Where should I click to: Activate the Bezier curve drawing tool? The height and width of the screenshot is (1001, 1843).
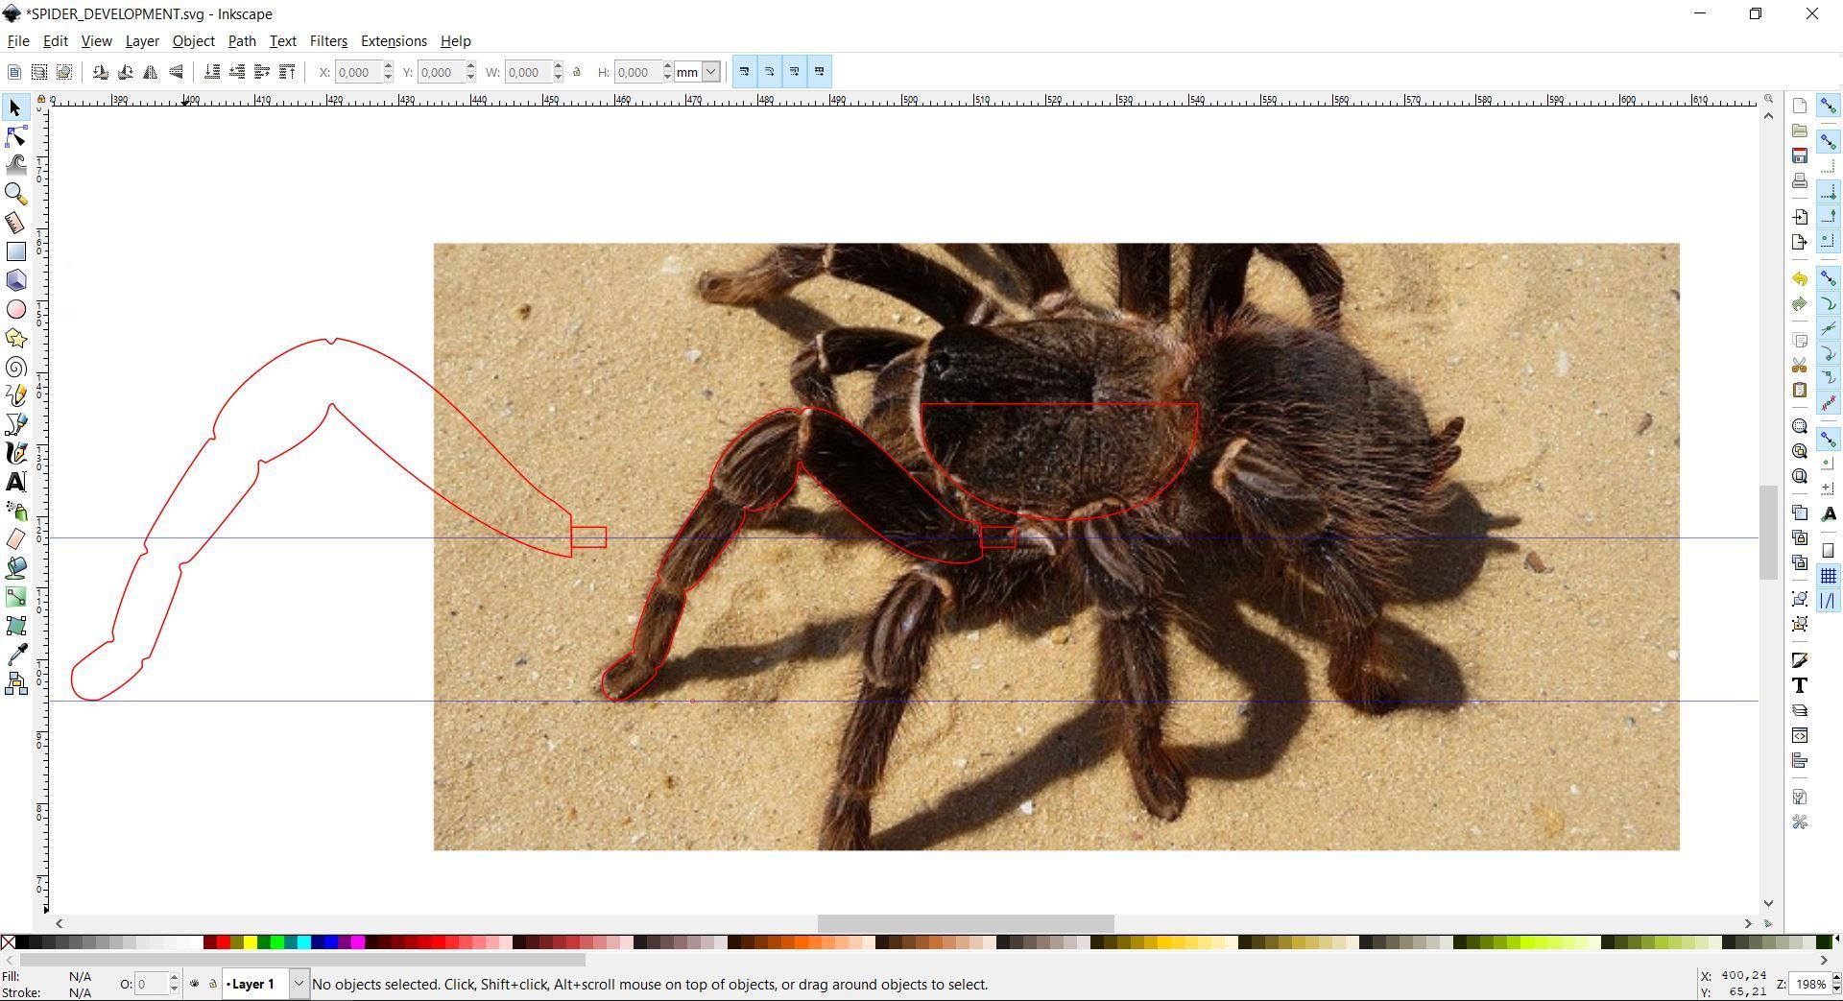pos(15,423)
